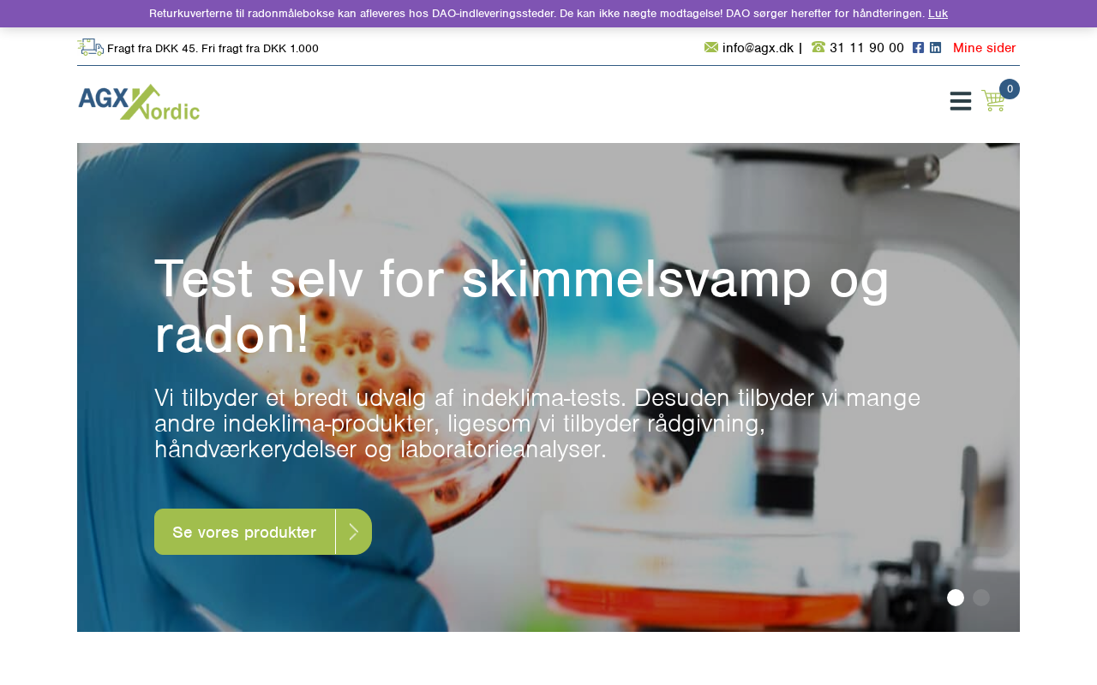Image resolution: width=1097 pixels, height=685 pixels.
Task: Visit the AGX LinkedIn page icon
Action: 935,48
